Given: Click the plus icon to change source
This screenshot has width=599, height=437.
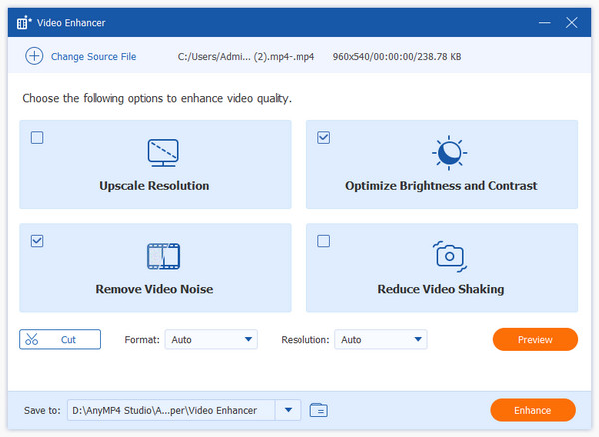Looking at the screenshot, I should 34,57.
